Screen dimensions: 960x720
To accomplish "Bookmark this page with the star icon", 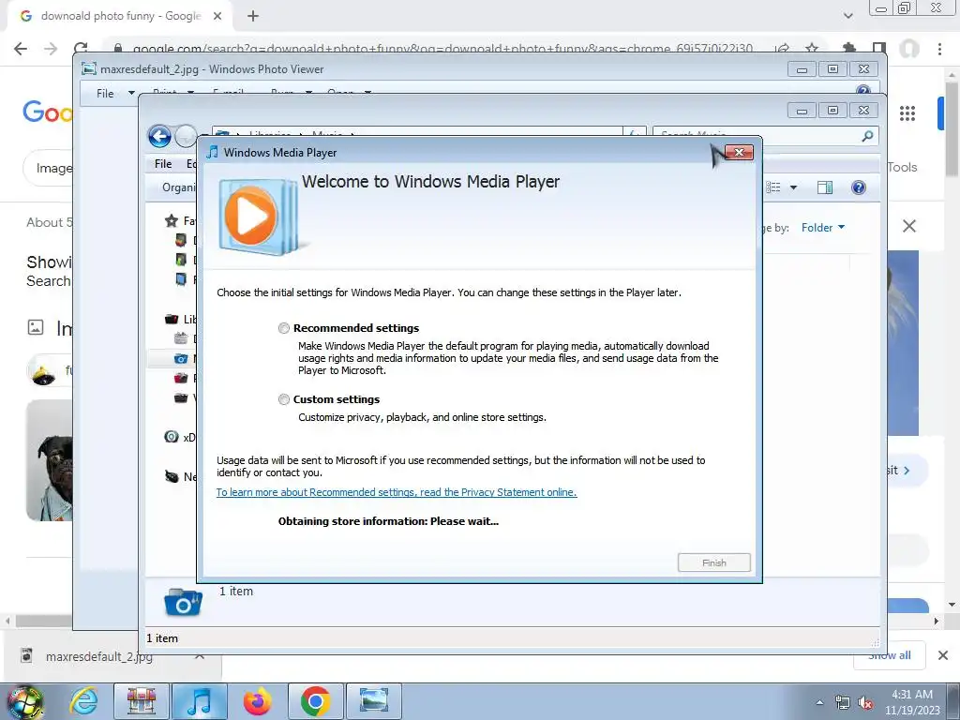I will coord(812,49).
